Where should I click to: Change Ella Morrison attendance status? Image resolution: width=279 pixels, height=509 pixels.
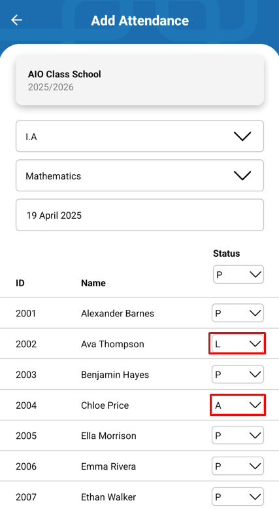pyautogui.click(x=238, y=436)
